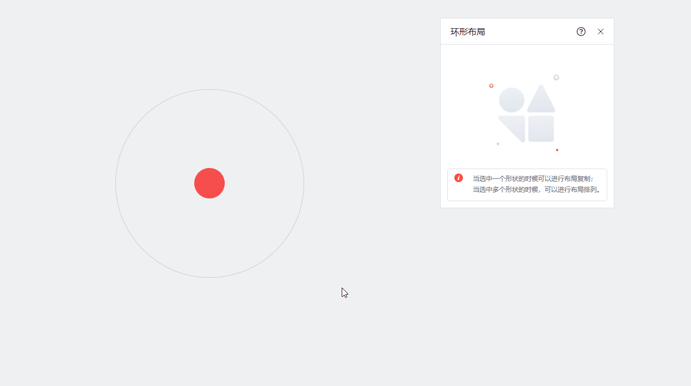Click the small gray ring beside the triangle

pyautogui.click(x=556, y=77)
